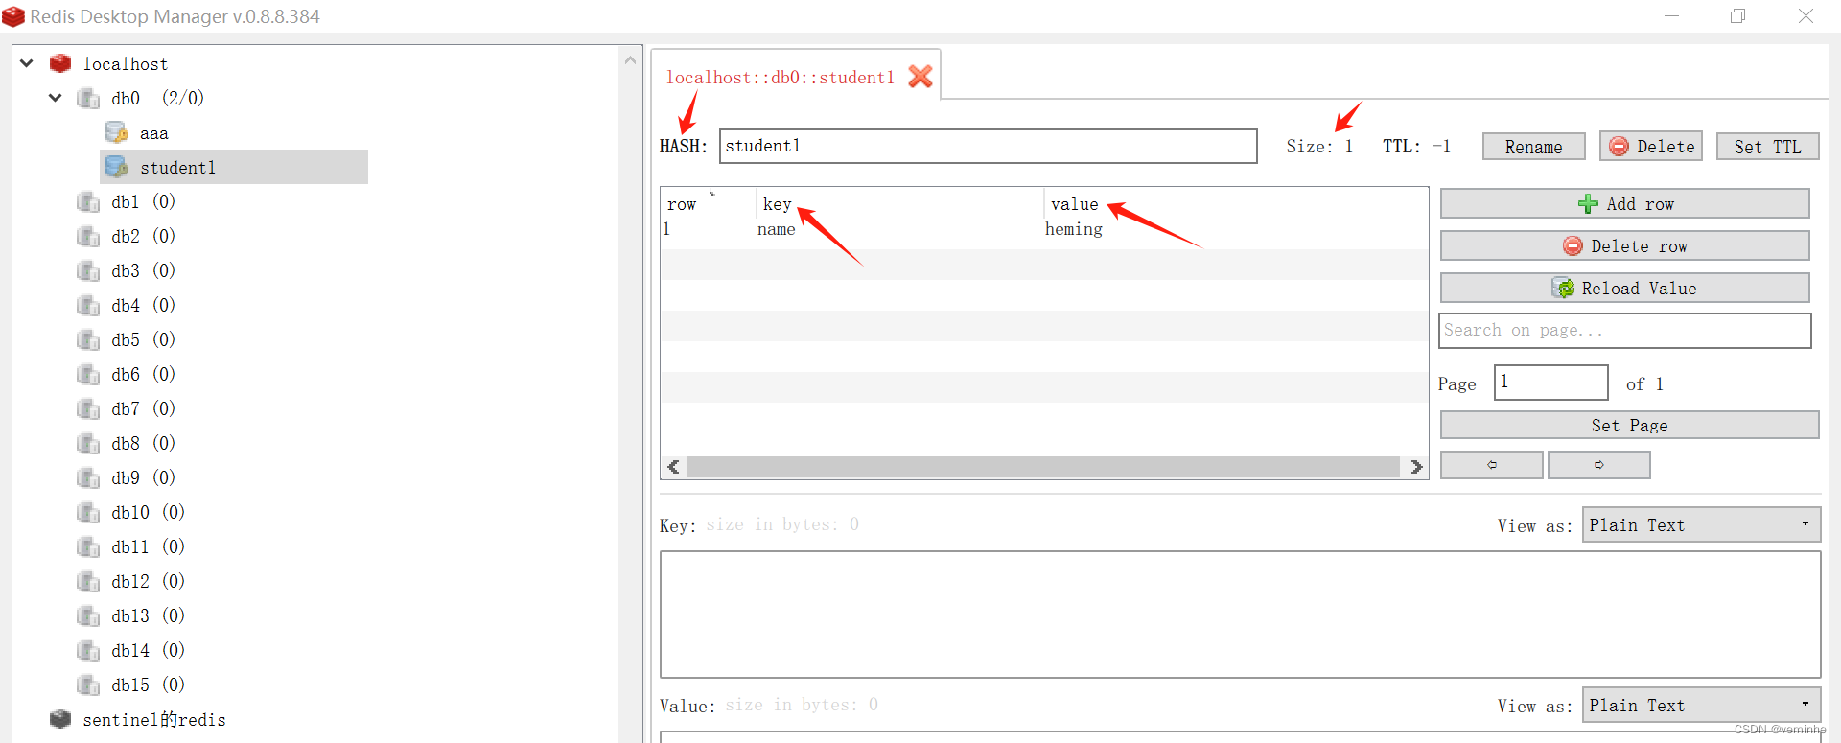Click the db9 database icon
Screen dimensions: 1841x743
pos(88,477)
